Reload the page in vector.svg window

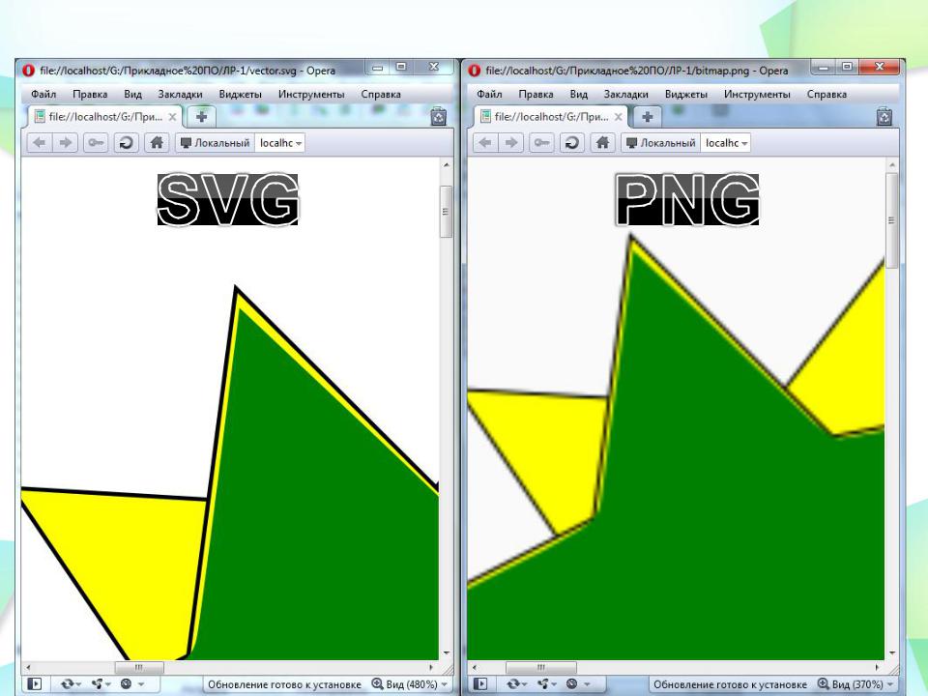point(126,143)
